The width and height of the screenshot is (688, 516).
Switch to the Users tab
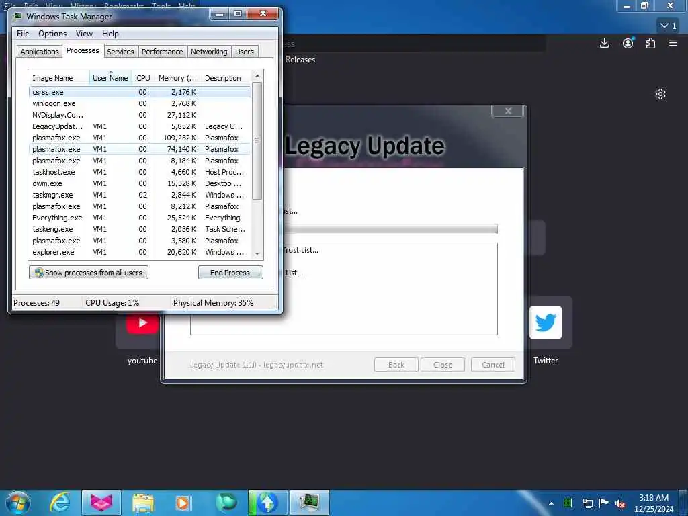point(245,51)
